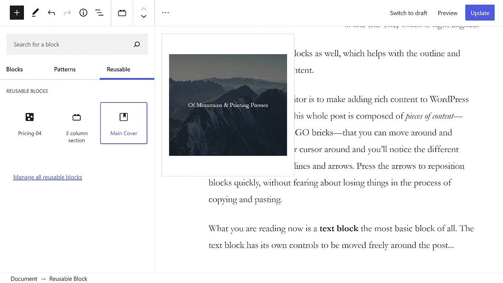Open Manage all reusable blocks

[48, 177]
